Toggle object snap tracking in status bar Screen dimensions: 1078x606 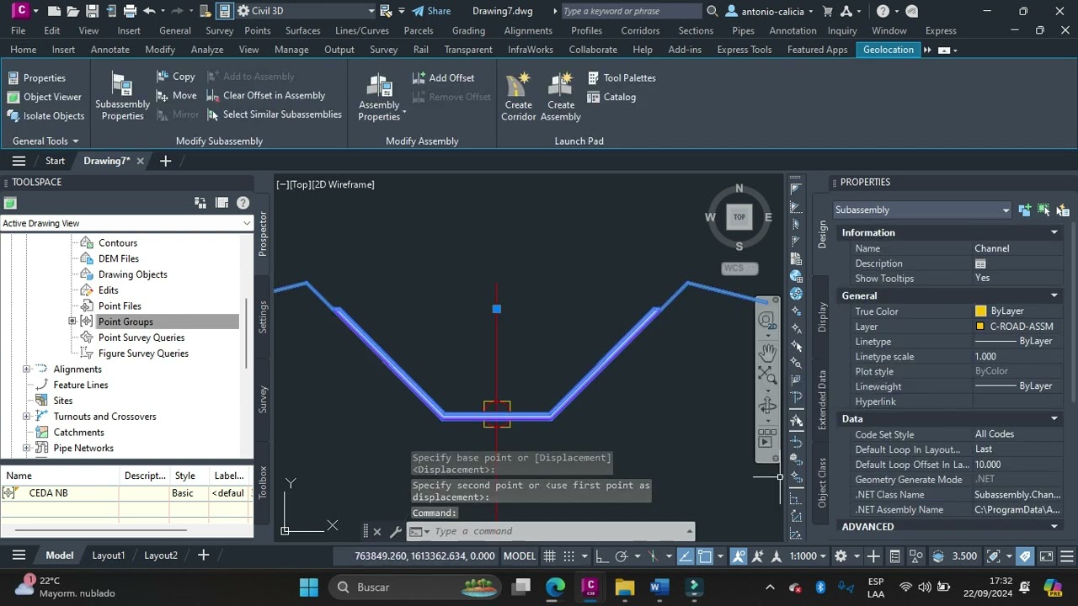pos(685,556)
